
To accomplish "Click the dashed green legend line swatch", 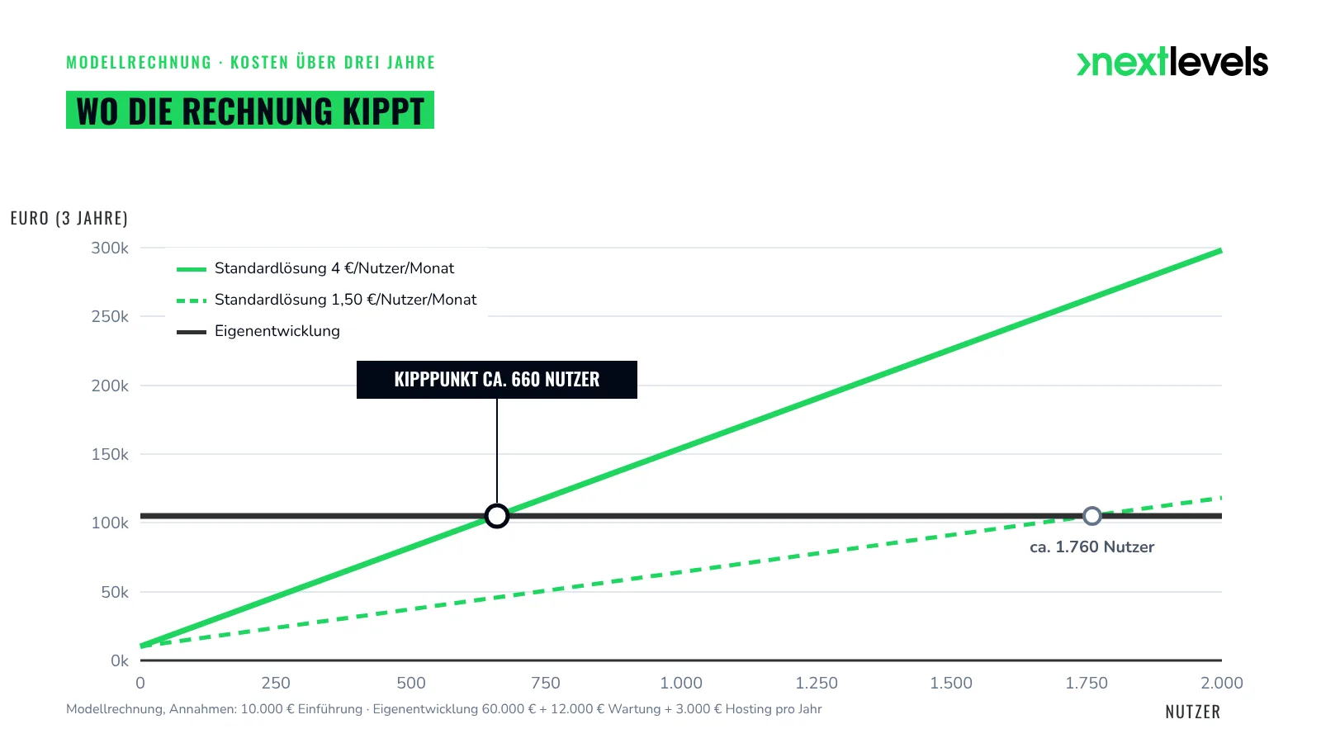I will click(192, 301).
